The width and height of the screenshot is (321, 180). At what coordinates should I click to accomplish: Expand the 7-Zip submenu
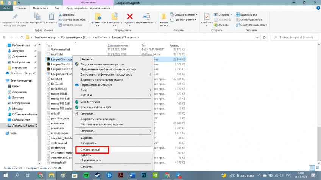click(x=150, y=90)
